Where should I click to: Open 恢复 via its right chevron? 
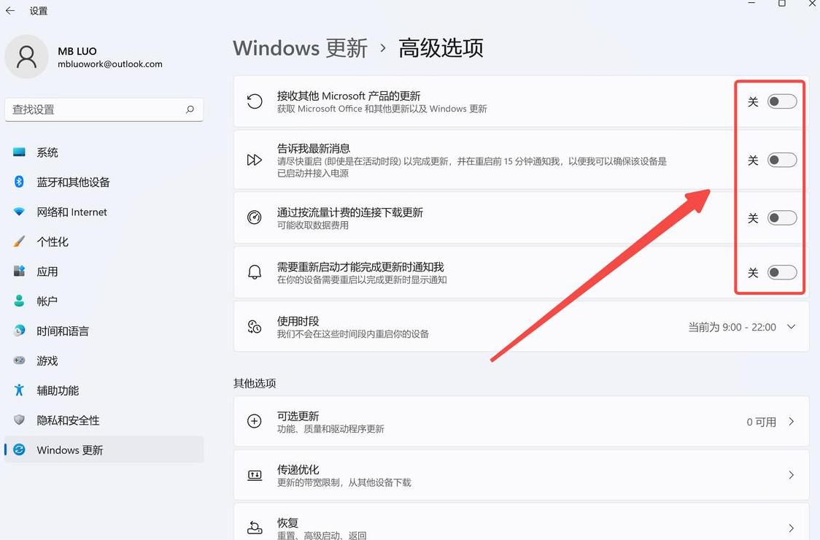coord(792,528)
